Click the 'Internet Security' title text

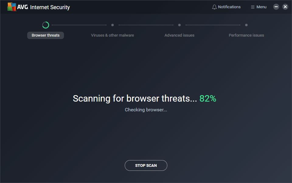point(50,7)
